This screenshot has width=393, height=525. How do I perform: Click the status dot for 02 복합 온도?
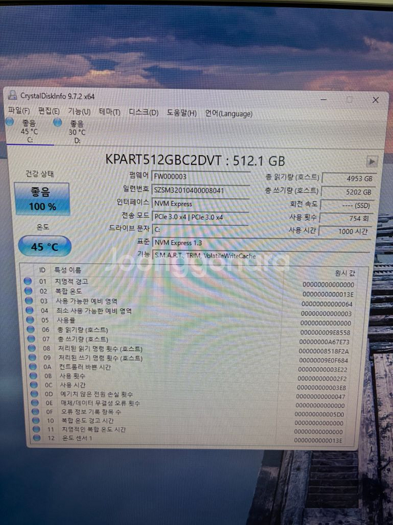click(x=28, y=291)
